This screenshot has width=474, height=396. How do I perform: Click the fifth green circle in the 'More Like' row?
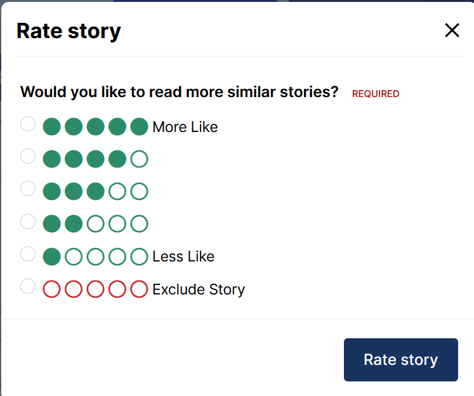(139, 127)
